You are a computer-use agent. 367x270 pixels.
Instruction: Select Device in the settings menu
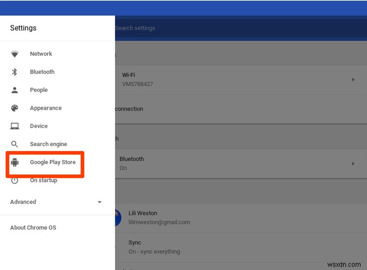(38, 126)
